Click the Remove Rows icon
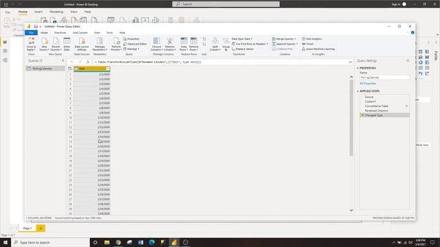Screen dimensions: 440x247 [194, 41]
